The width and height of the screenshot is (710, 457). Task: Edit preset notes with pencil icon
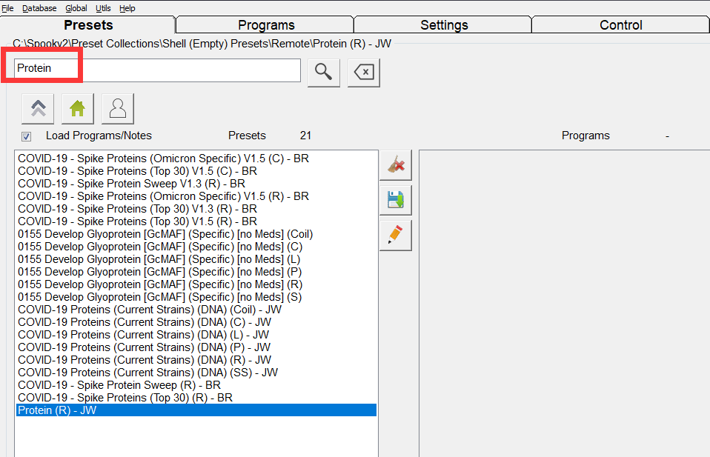coord(395,235)
